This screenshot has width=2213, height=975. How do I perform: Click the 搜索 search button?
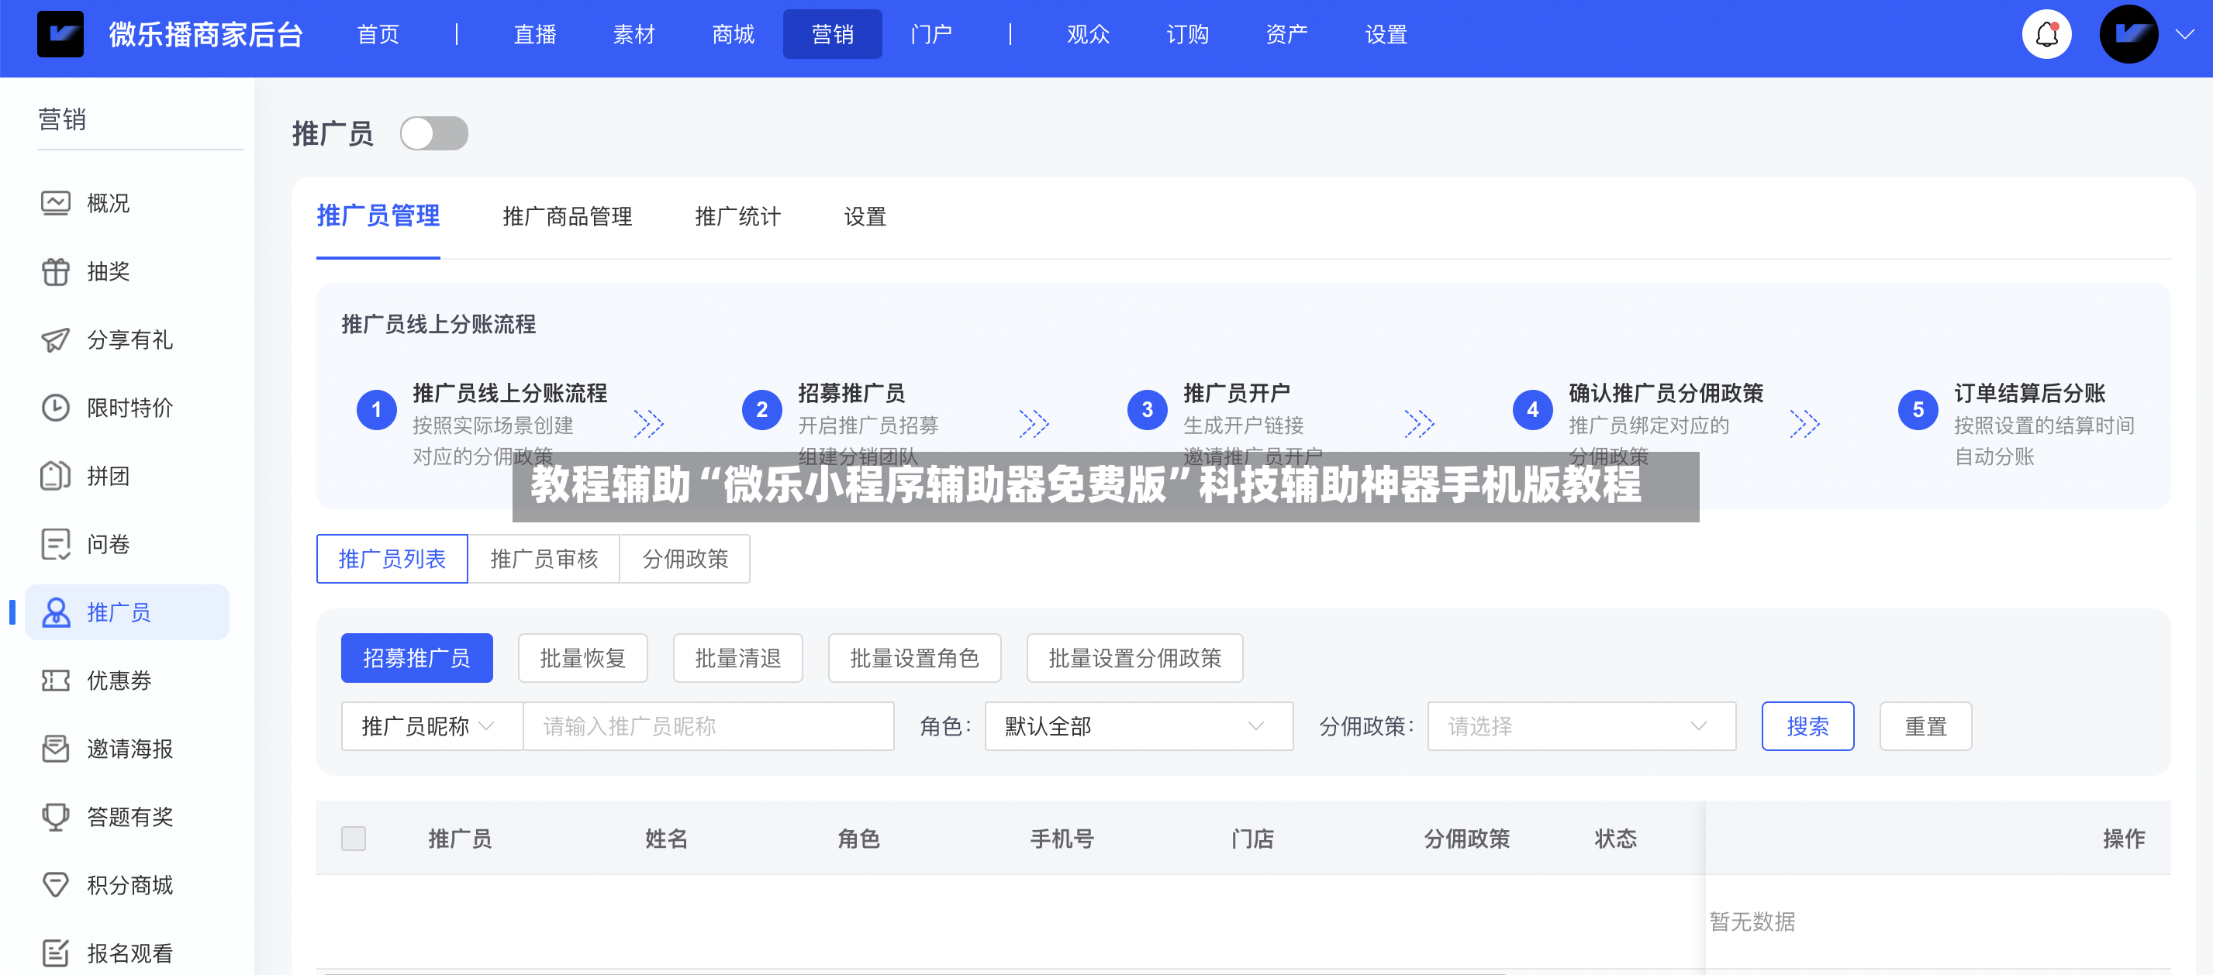[1807, 727]
